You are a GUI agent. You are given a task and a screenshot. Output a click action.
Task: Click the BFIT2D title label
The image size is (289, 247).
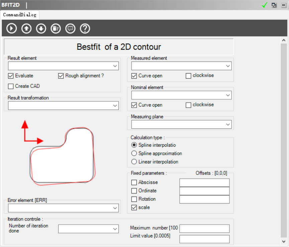tap(11, 5)
